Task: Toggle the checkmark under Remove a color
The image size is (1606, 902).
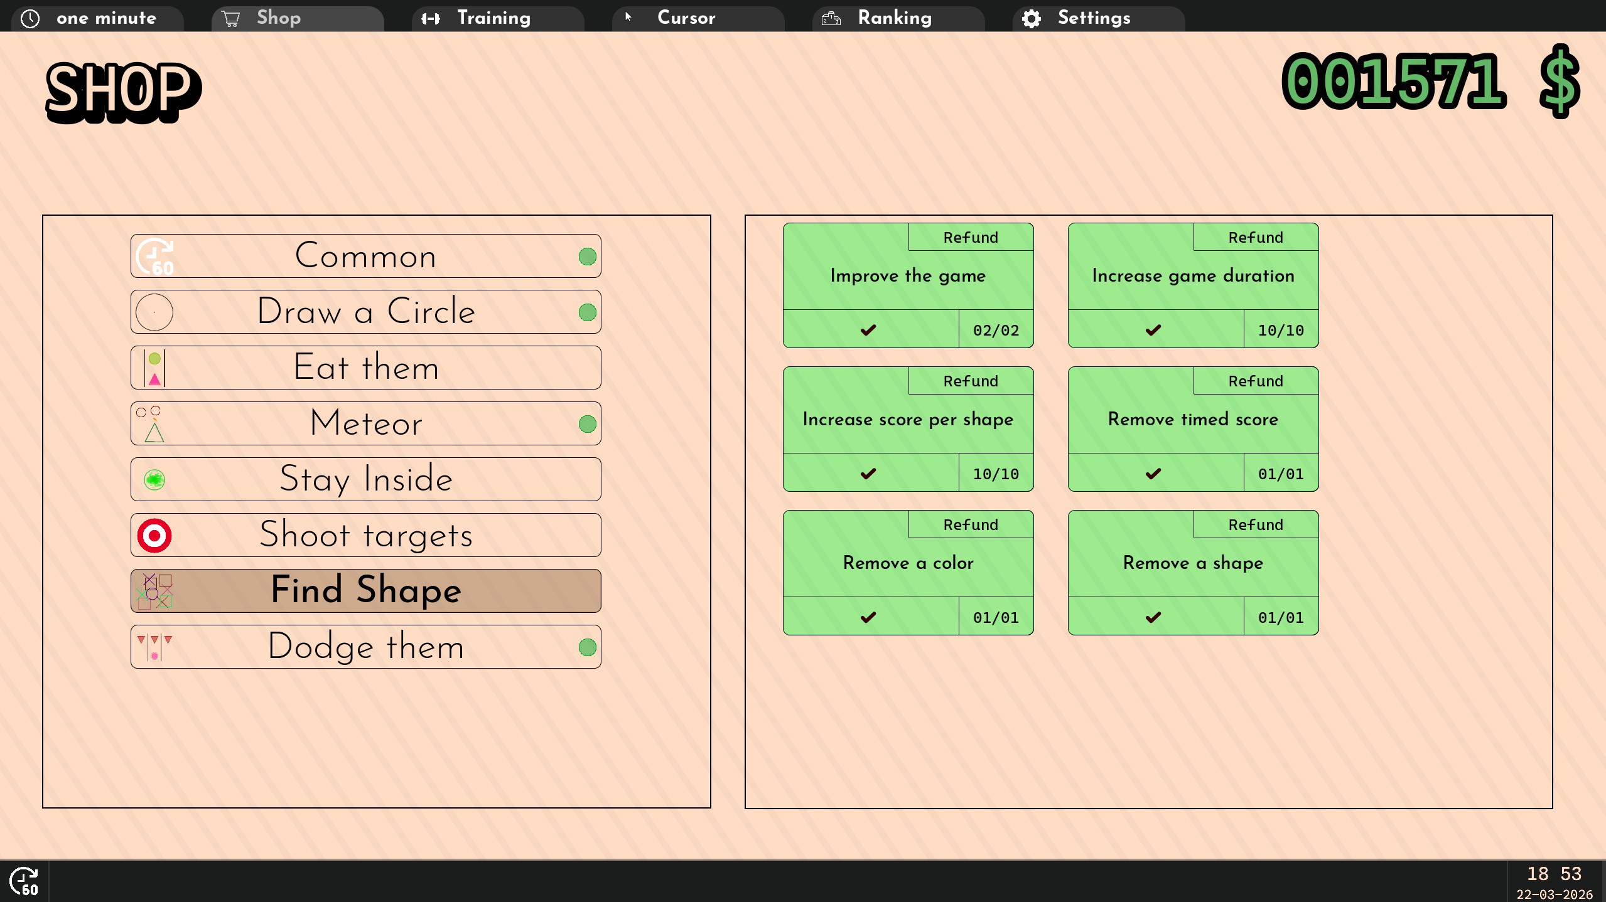Action: (x=870, y=617)
